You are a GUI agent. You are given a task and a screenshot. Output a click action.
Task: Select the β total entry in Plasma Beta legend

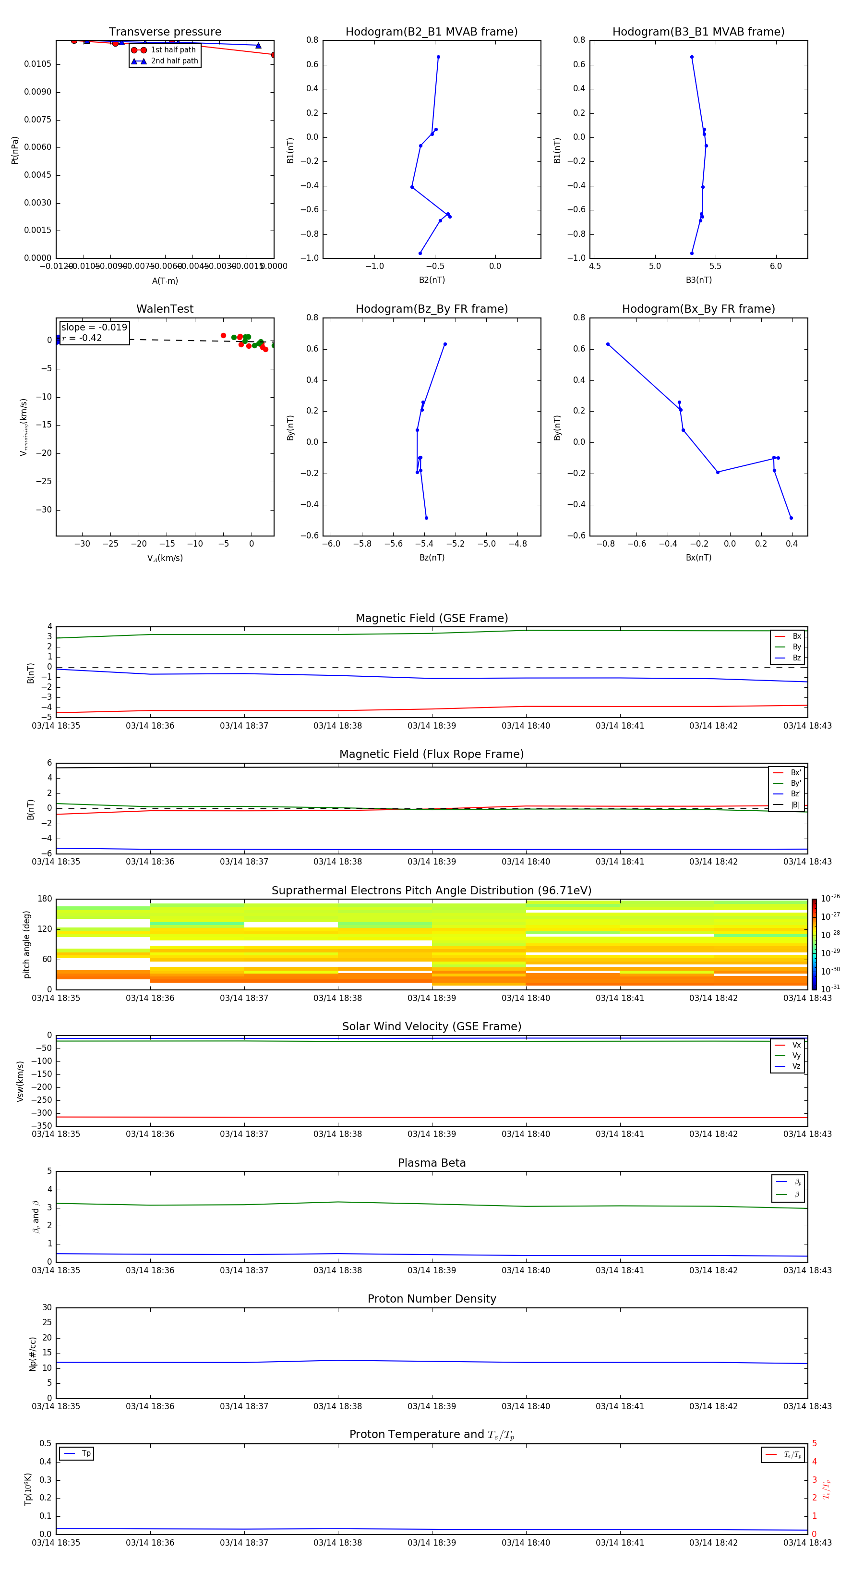pyautogui.click(x=788, y=1195)
